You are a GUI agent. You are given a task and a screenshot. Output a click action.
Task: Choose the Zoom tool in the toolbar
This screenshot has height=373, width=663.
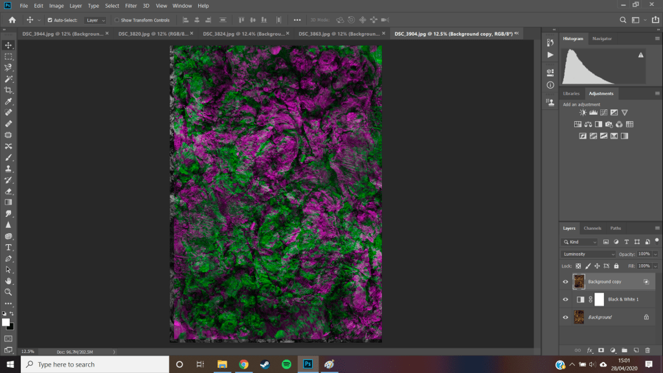click(8, 292)
